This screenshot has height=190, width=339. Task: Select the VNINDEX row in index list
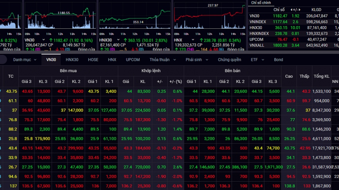click(258, 22)
